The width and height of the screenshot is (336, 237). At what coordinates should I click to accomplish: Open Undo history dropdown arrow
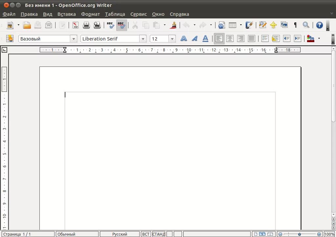tap(194, 25)
